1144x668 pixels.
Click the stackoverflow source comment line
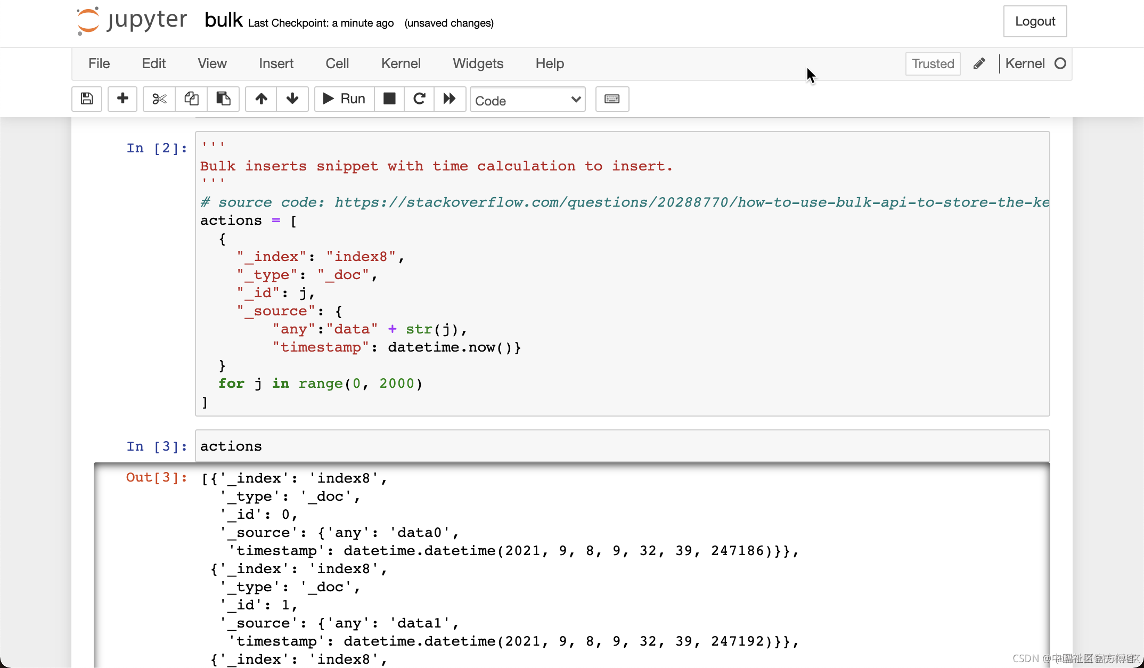(625, 202)
